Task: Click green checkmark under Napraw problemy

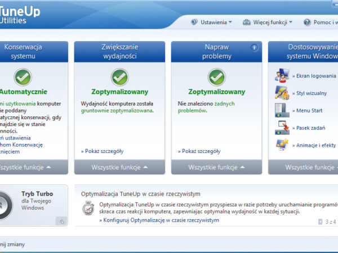Action: (x=217, y=77)
